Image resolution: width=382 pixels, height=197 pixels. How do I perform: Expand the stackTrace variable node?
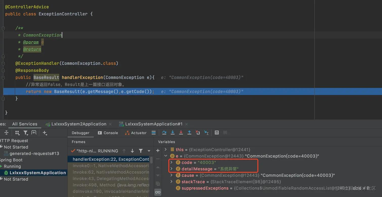[172, 182]
